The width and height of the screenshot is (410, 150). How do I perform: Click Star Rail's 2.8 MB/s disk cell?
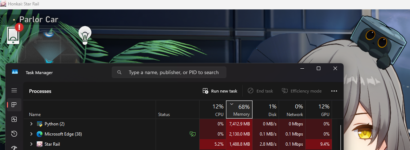pyautogui.click(x=266, y=144)
